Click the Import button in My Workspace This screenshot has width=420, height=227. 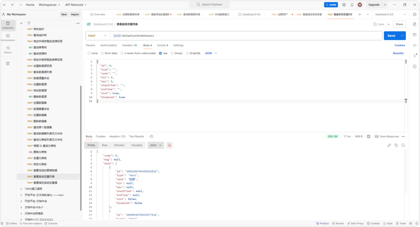pyautogui.click(x=75, y=14)
